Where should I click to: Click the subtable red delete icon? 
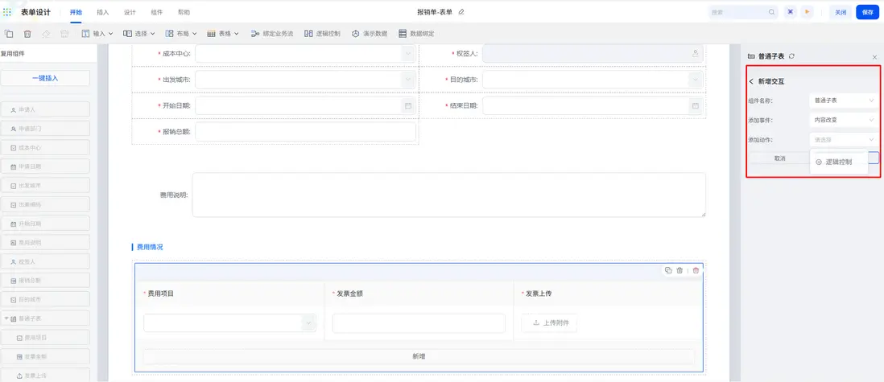[x=696, y=270]
